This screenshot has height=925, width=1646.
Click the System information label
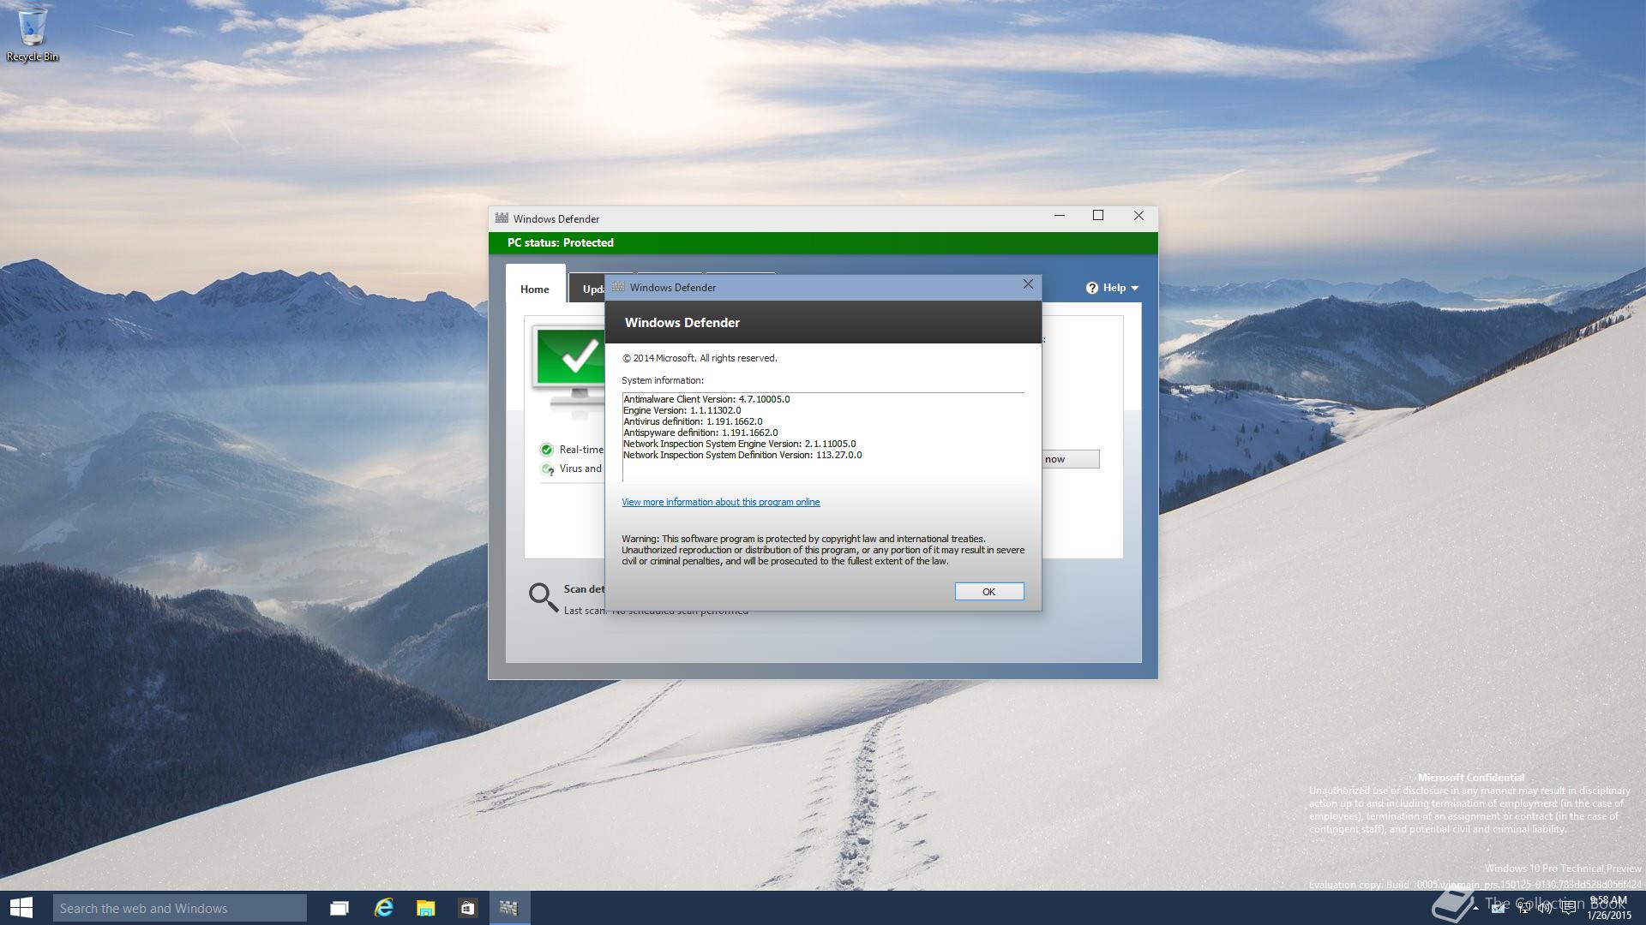[x=663, y=380]
